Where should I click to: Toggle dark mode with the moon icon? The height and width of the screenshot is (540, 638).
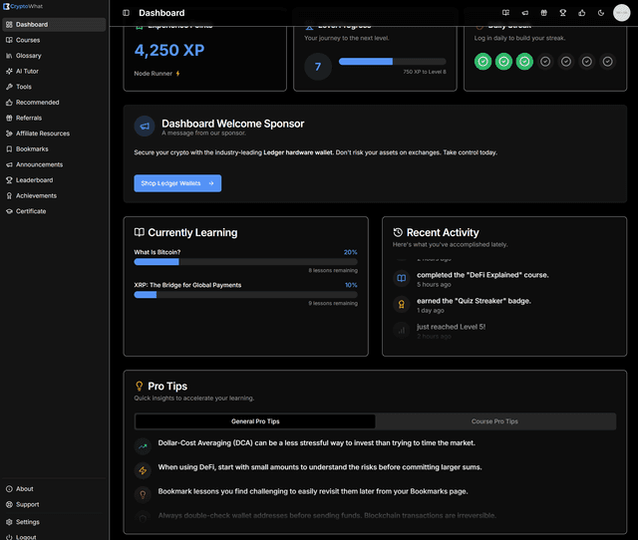(601, 13)
